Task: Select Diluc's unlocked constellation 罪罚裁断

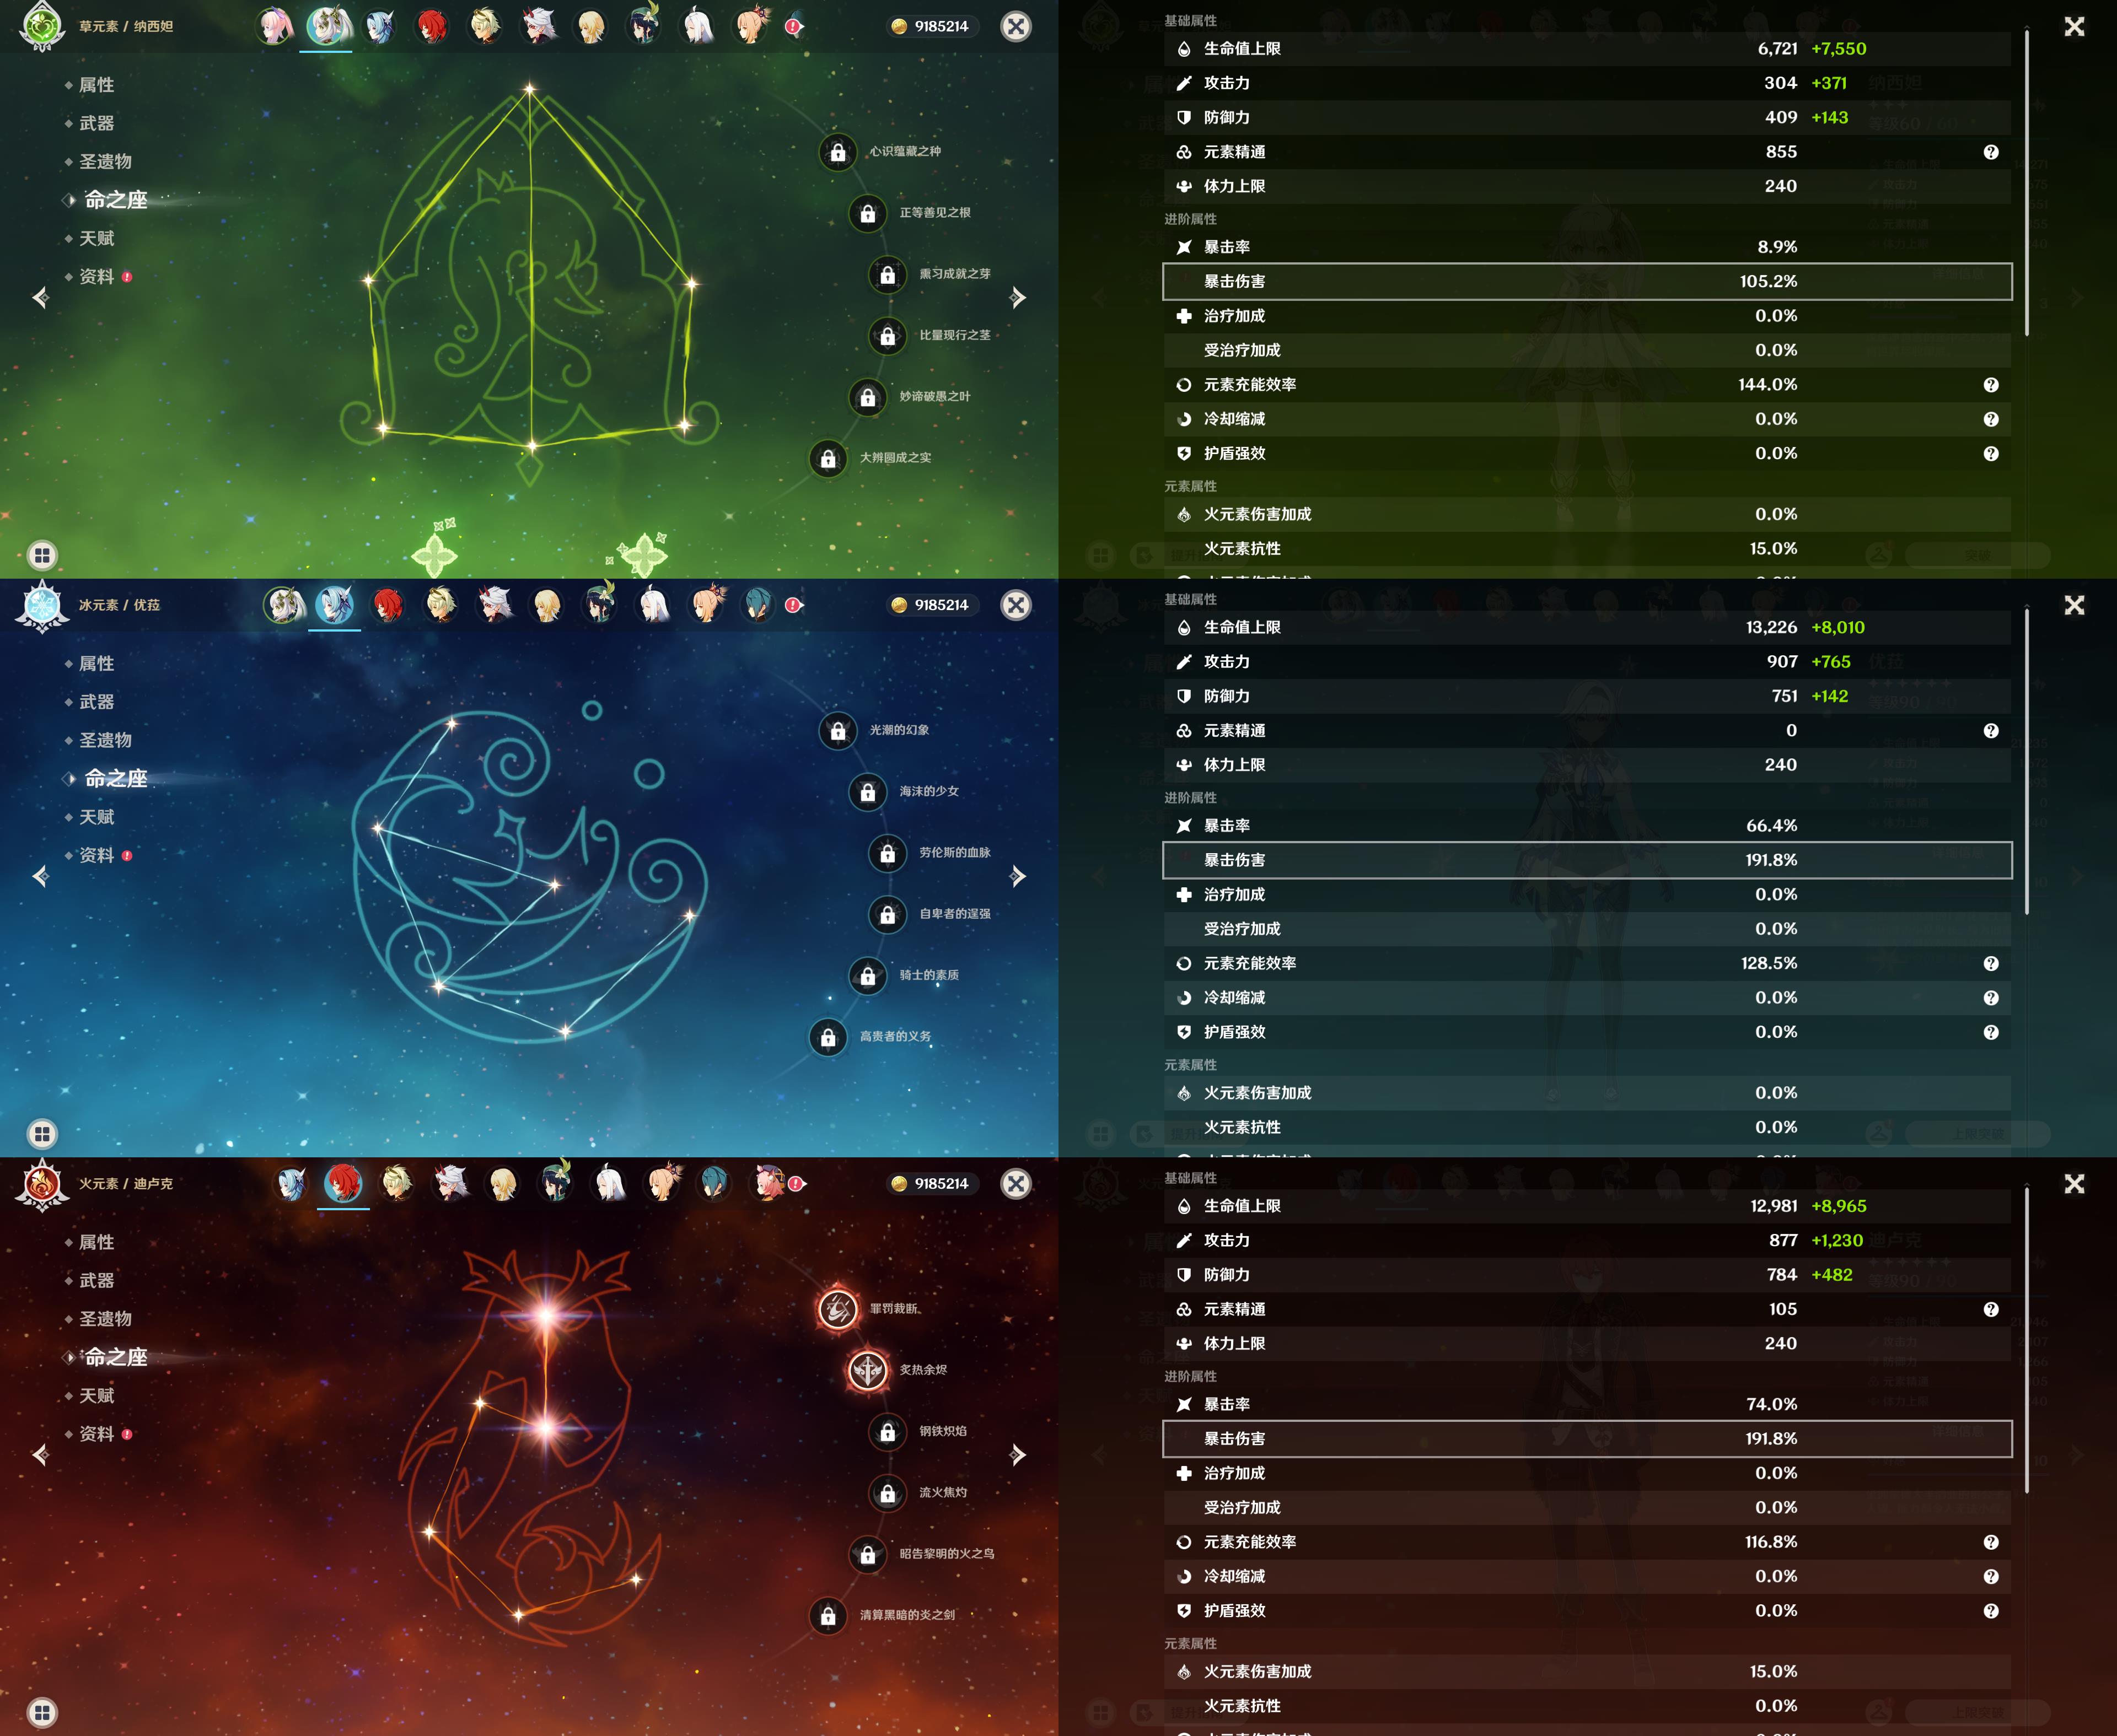Action: [837, 1309]
